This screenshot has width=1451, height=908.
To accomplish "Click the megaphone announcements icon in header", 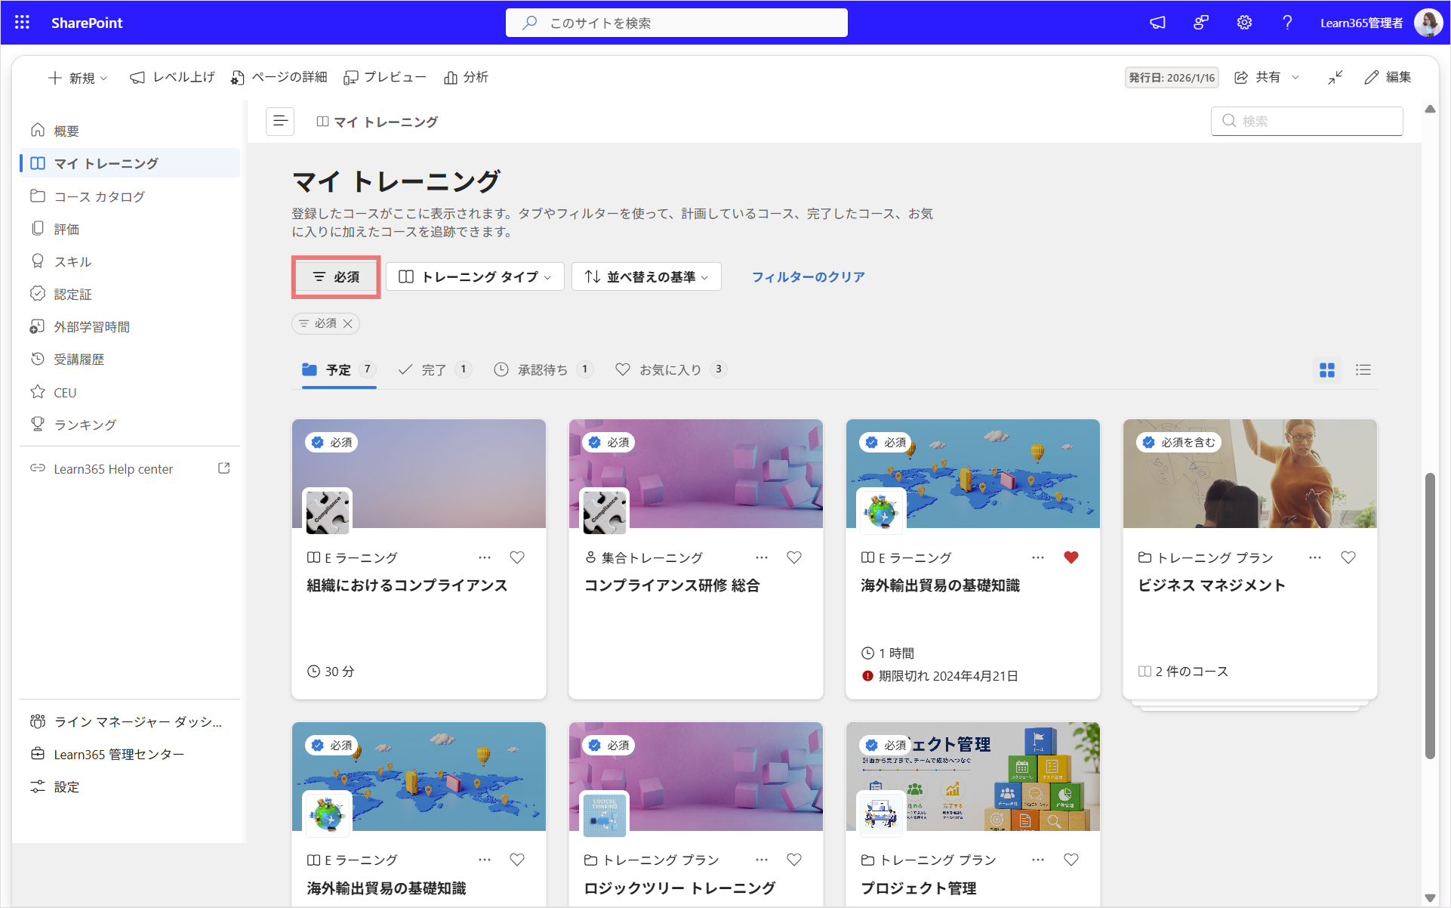I will click(1157, 23).
